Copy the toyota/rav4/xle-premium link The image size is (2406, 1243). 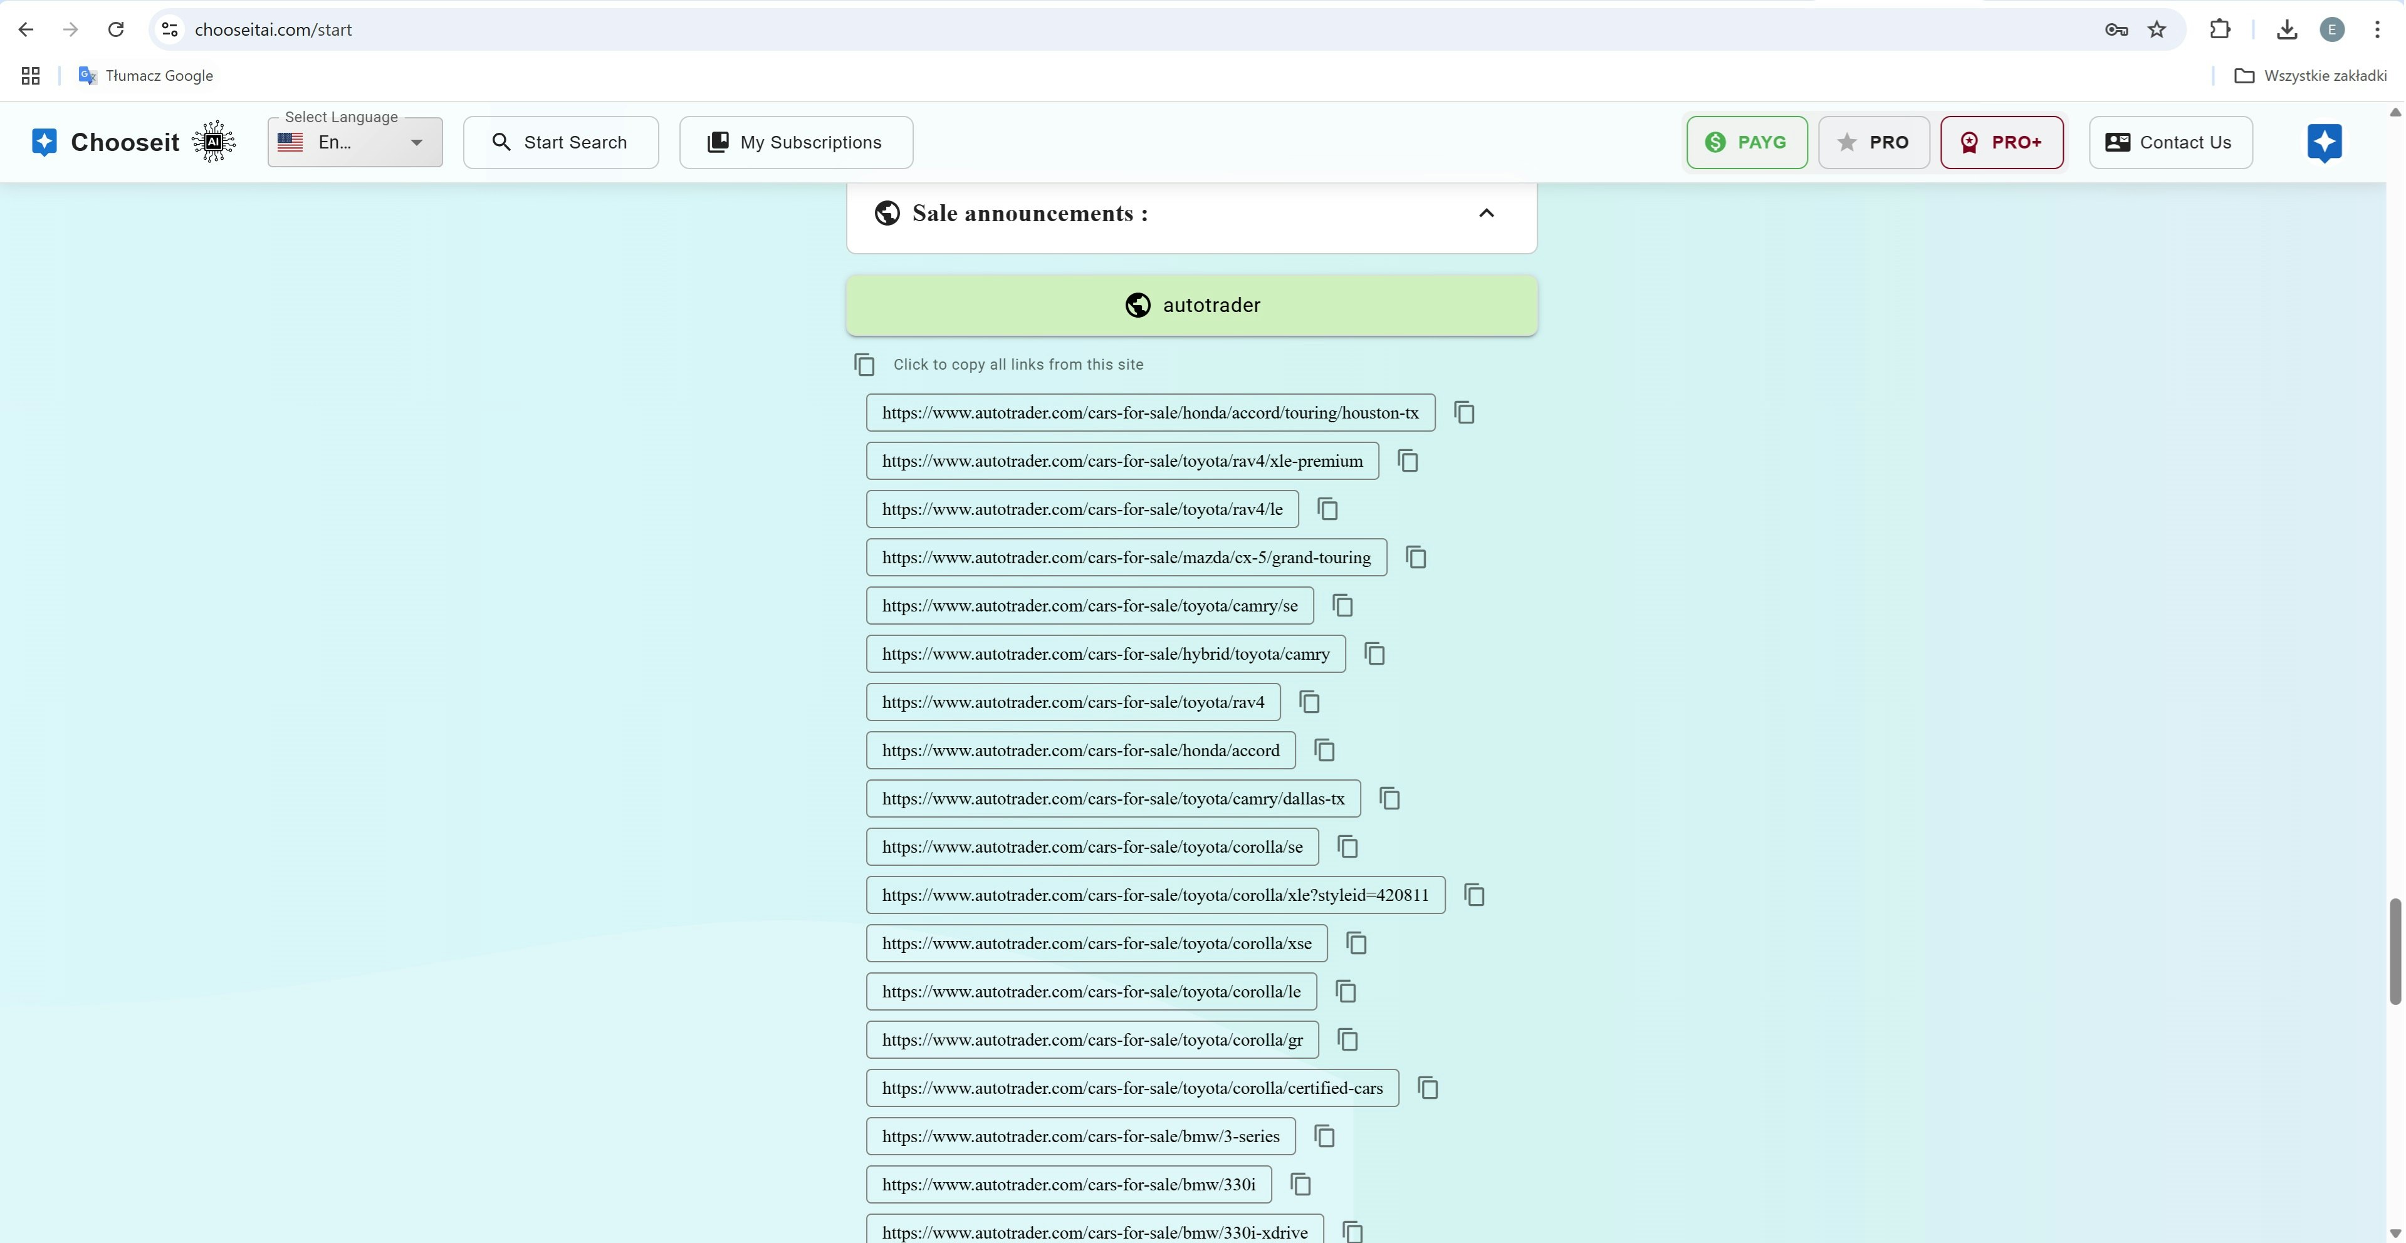[x=1408, y=461]
